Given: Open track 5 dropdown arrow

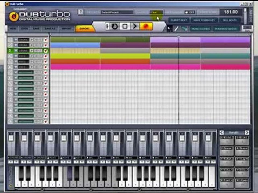Looking at the screenshot, I should pyautogui.click(x=16, y=61).
